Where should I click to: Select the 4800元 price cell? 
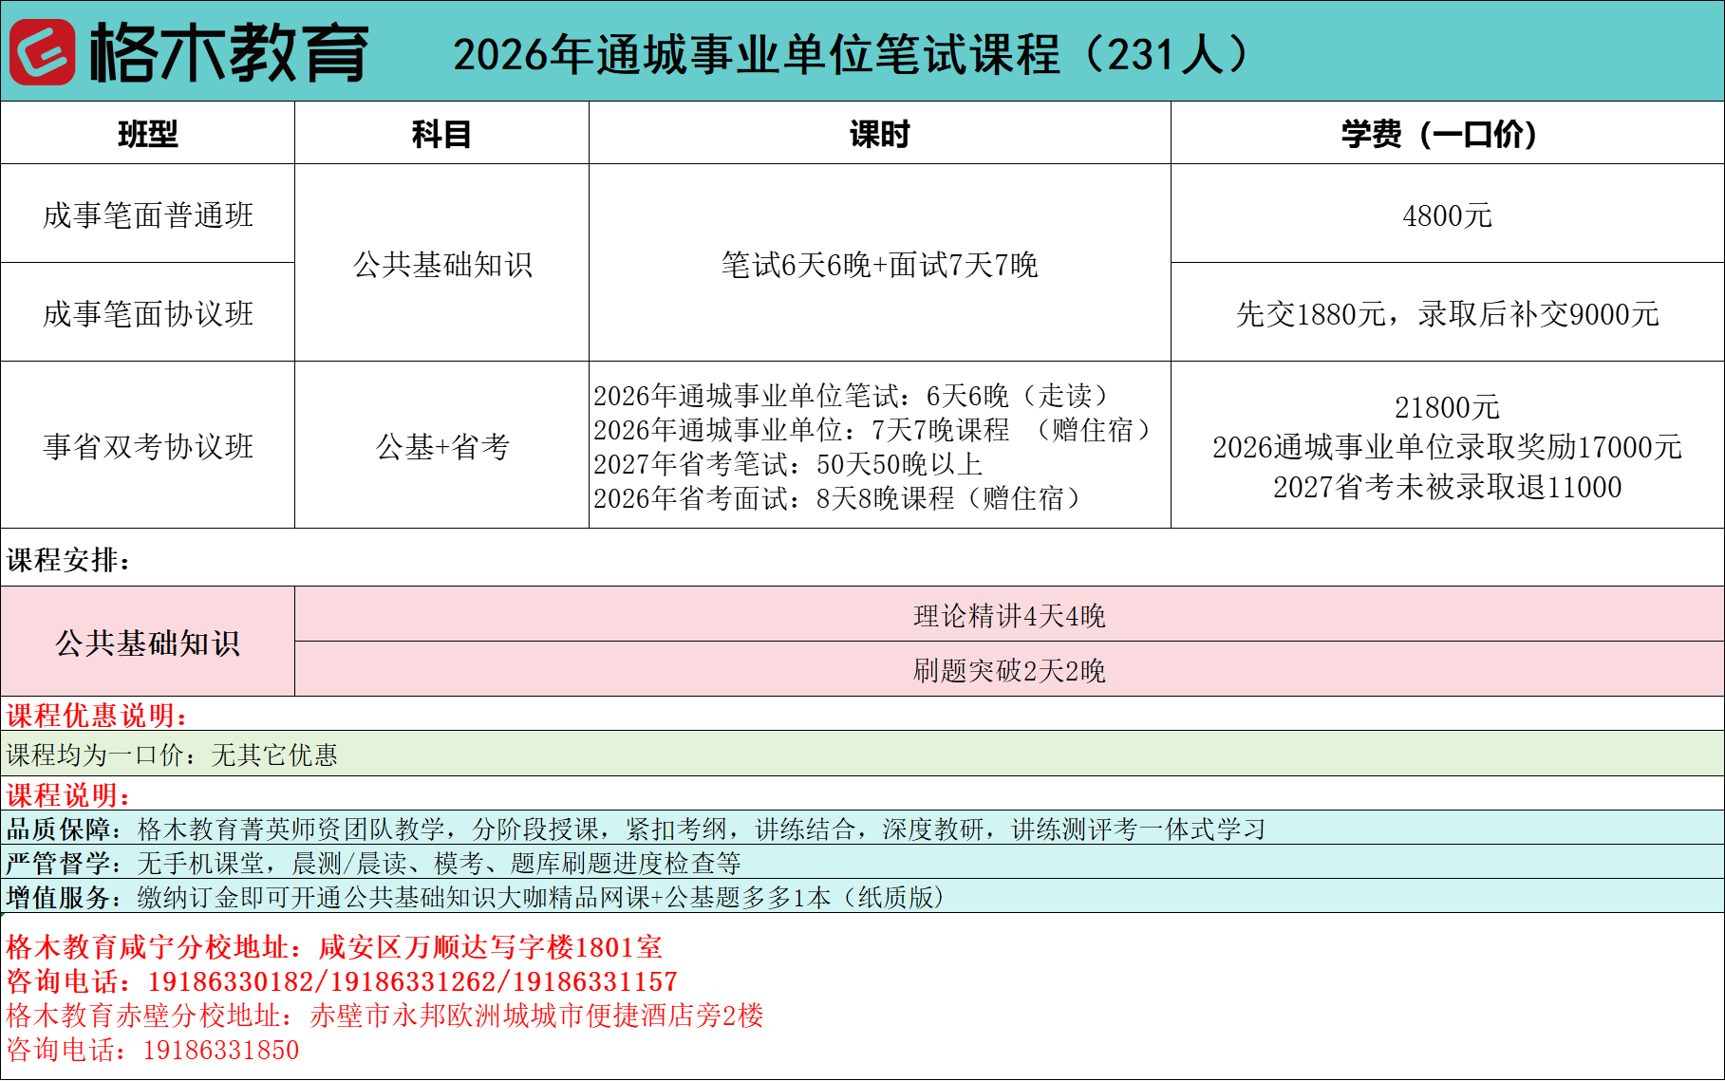pos(1447,215)
